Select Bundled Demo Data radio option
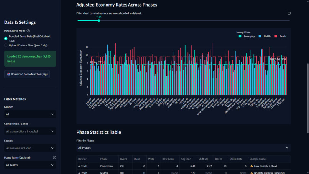Screen dimensions: 309x174 pos(6,38)
